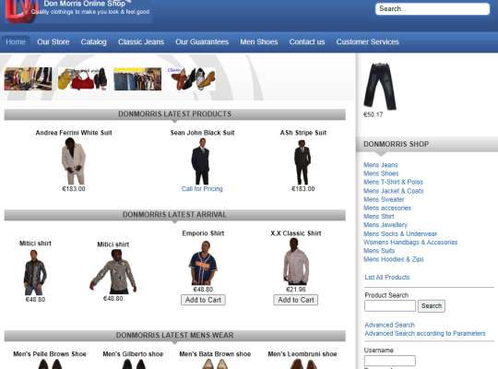
Task: Open the Andrea Ferrini White Suit photo
Action: [74, 161]
